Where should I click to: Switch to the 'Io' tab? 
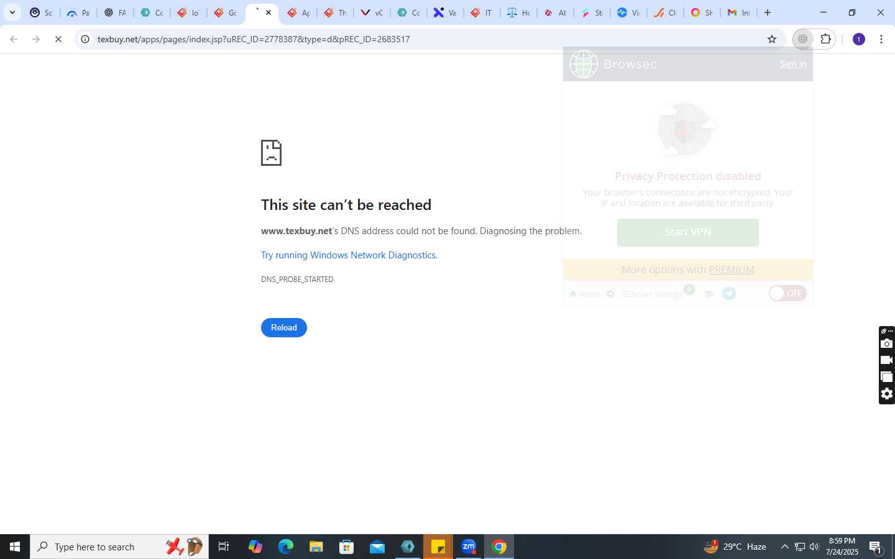188,12
